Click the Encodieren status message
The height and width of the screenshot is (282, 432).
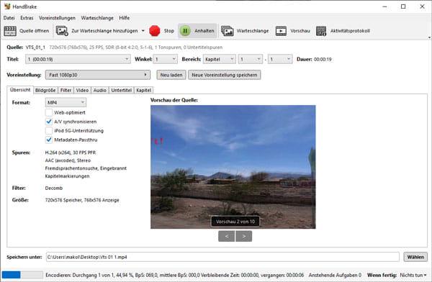coord(175,275)
